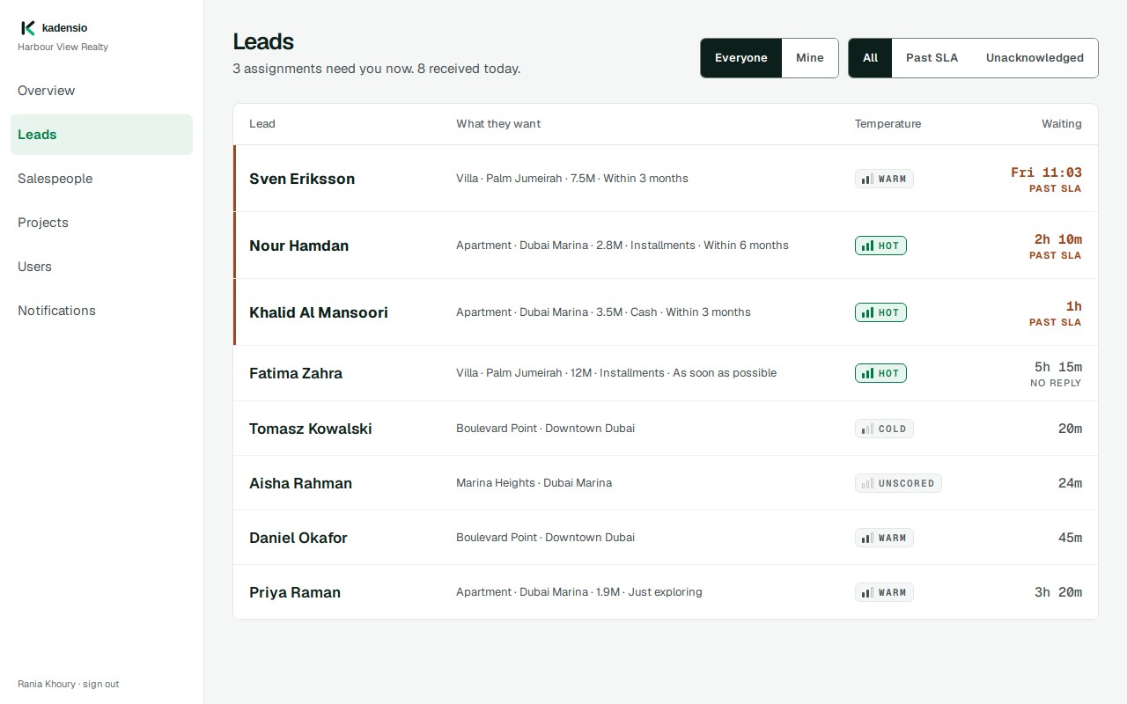Click "Marina Heights · Dubai Marina" text
Viewport: 1127px width, 704px height.
pyautogui.click(x=534, y=483)
